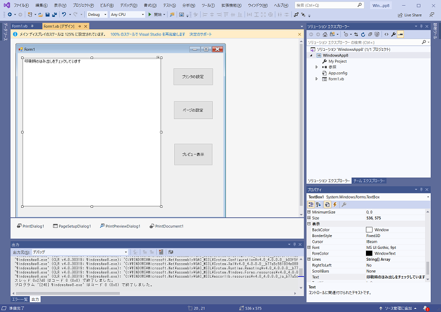Viewport: 441px width, 312px height.
Task: Pin the Form1.vb [デザイン] tab
Action: point(80,26)
